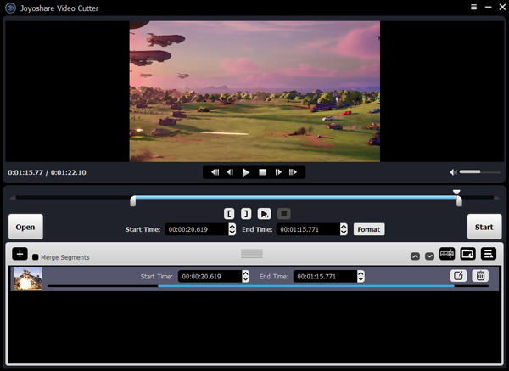Viewport: 509px width, 371px height.
Task: Edit main Start Time field 00:00:20.619
Action: coord(197,229)
